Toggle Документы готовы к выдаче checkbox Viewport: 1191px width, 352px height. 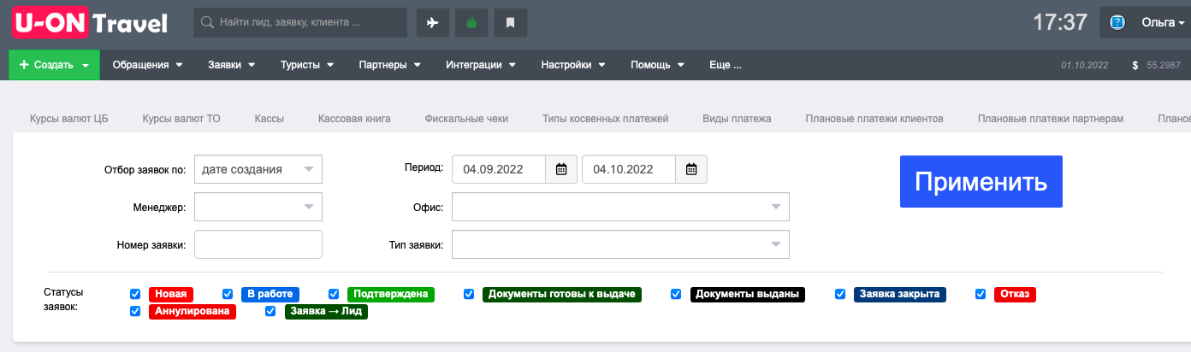tap(469, 294)
